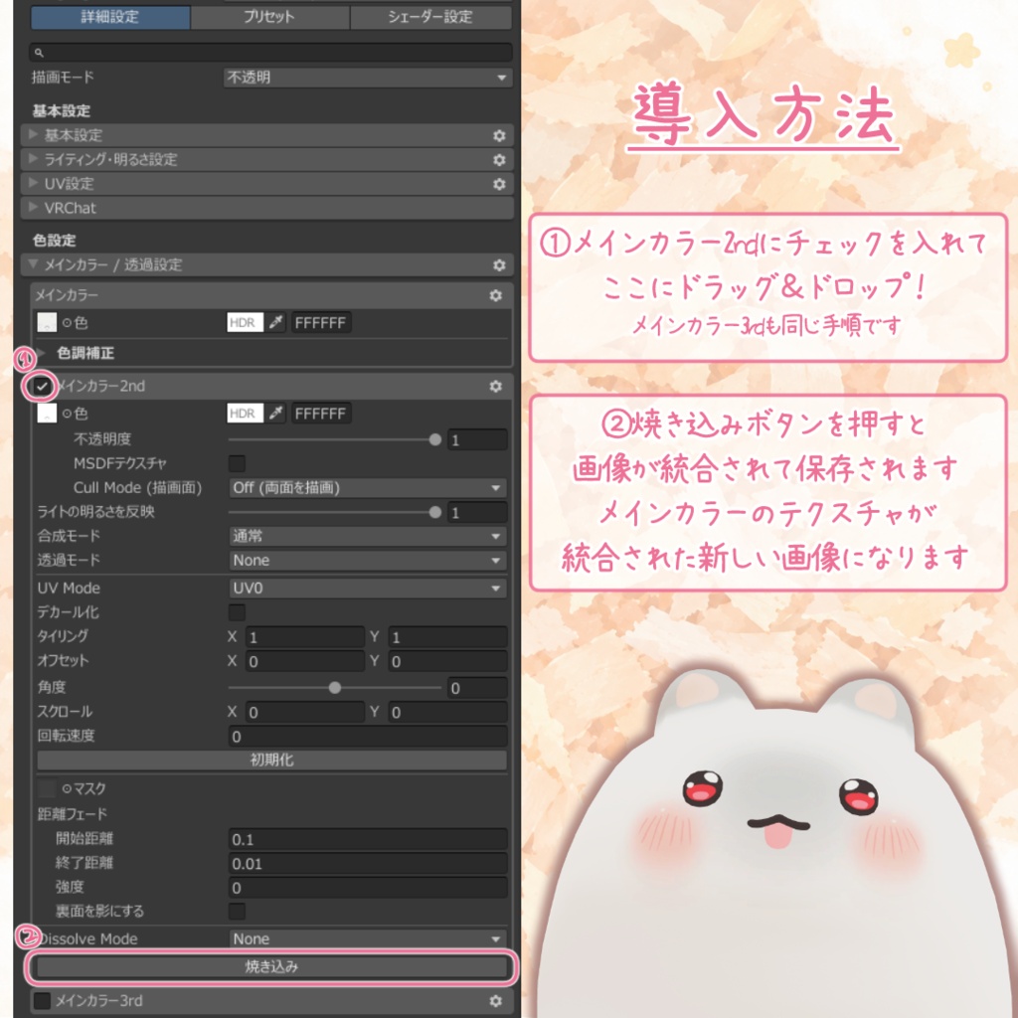1018x1018 pixels.
Task: Click the 初期化 reset button
Action: (x=271, y=760)
